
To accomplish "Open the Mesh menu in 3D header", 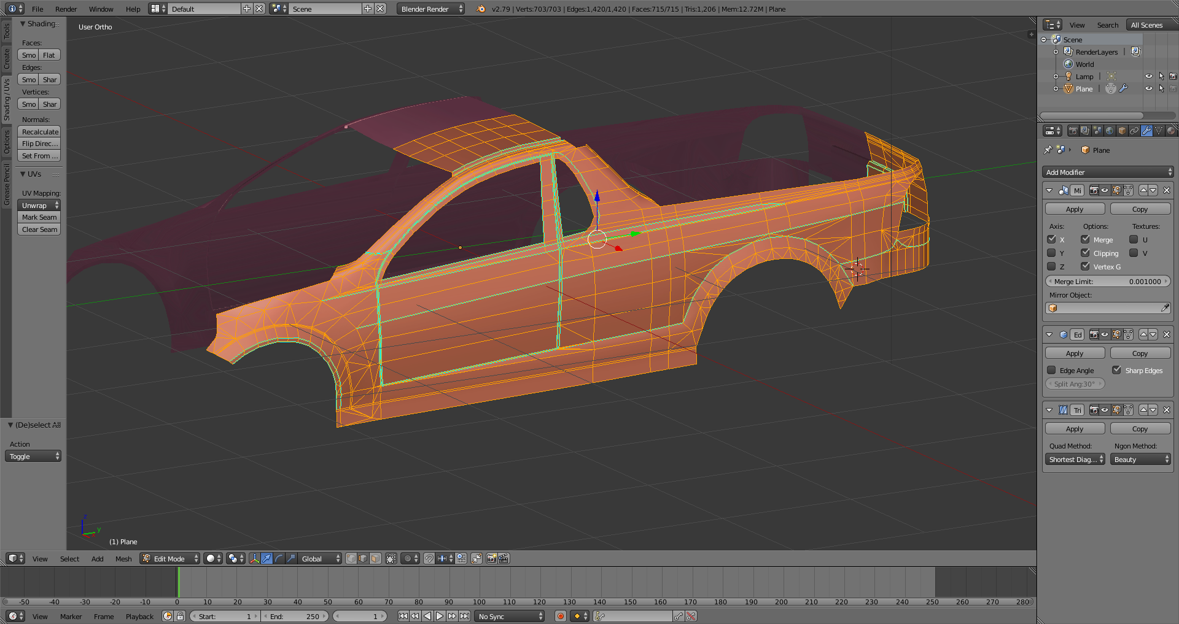I will tap(123, 558).
